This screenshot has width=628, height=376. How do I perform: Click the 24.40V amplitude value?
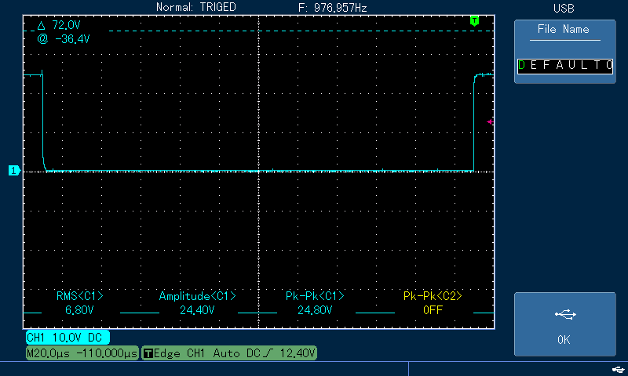(197, 310)
